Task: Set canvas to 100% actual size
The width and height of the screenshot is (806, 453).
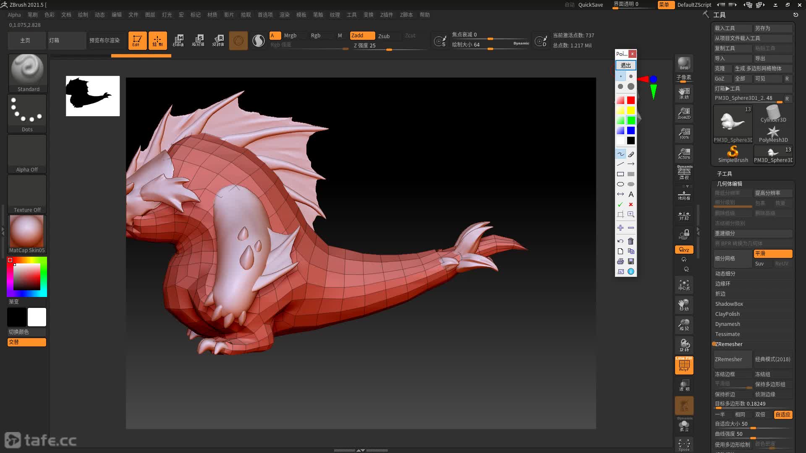Action: (684, 133)
